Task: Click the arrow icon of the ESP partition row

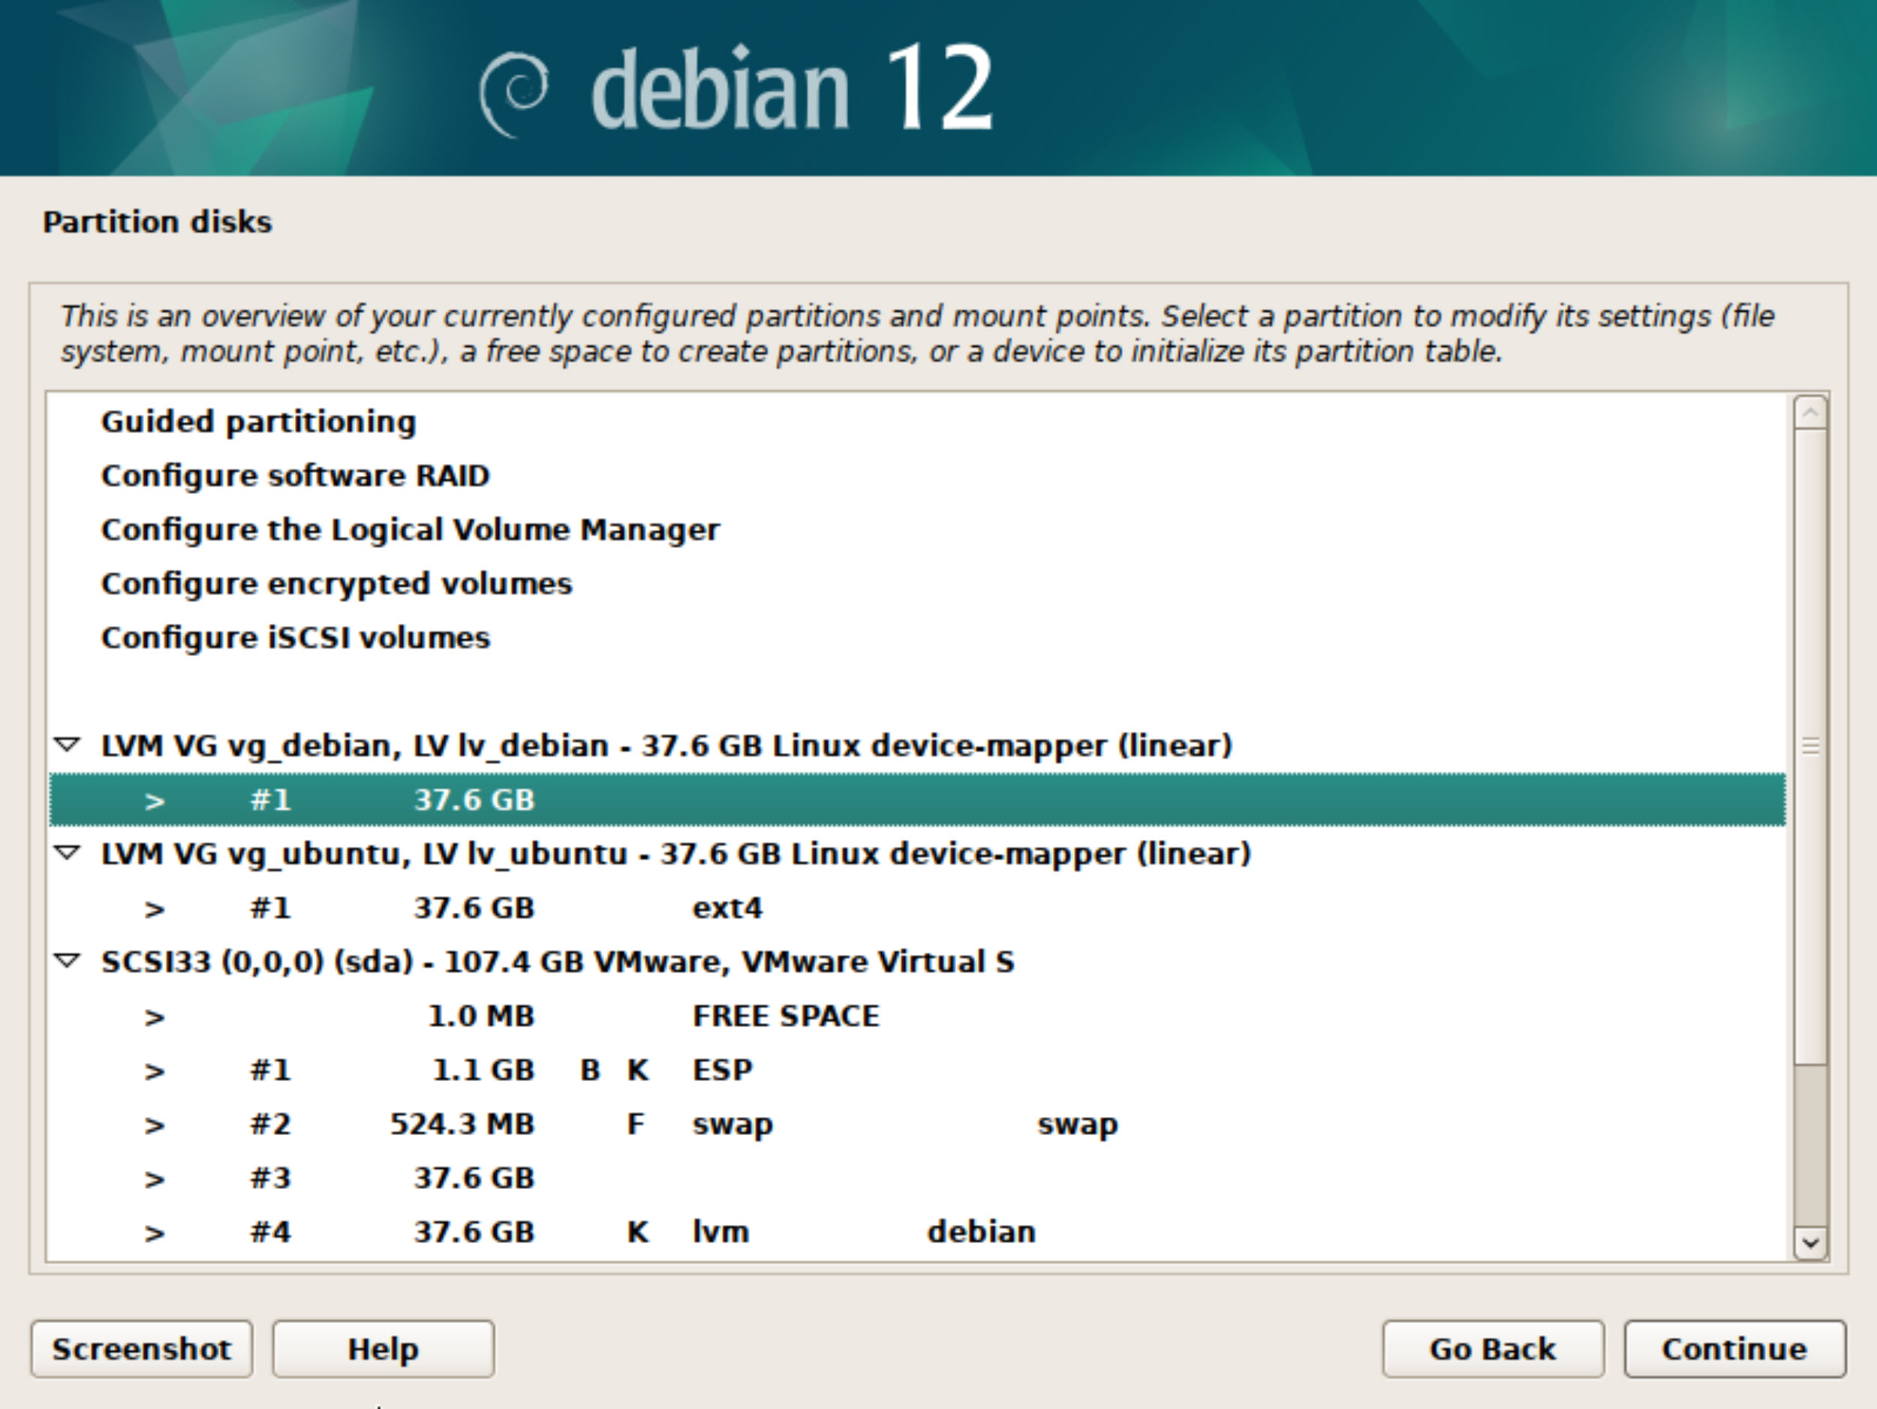Action: click(155, 1071)
